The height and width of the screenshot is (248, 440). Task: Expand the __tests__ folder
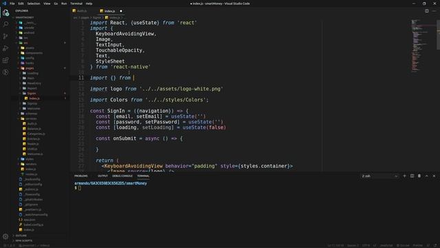tap(30, 23)
